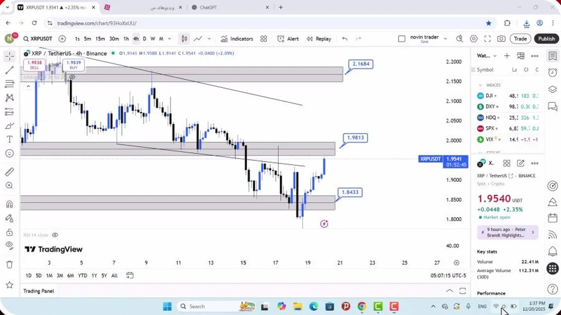Screen dimensions: 561x315
Task: Select the ruler measure tool
Action: tap(9, 172)
